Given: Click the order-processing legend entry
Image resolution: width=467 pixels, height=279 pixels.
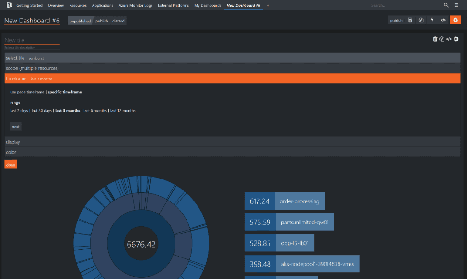Looking at the screenshot, I should coord(300,201).
